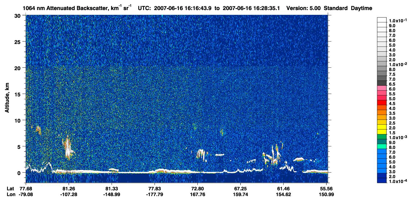Click the longitude value '-148.99'
The width and height of the screenshot is (410, 210).
111,194
